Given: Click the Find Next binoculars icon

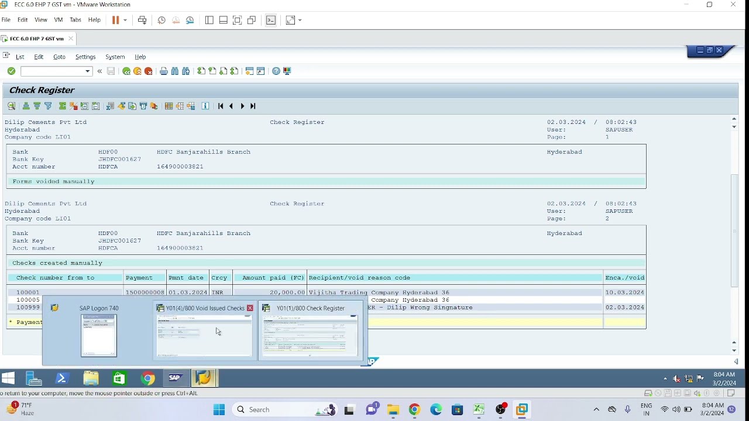Looking at the screenshot, I should pos(186,71).
